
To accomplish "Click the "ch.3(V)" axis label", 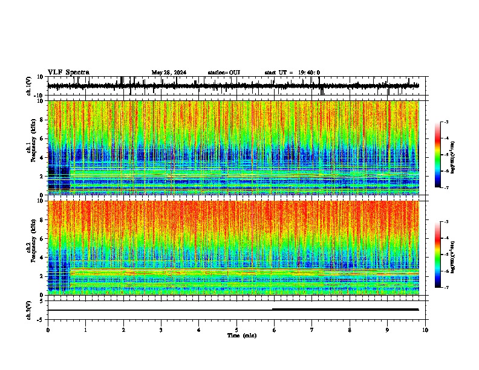I will 29,310.
